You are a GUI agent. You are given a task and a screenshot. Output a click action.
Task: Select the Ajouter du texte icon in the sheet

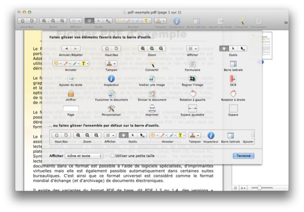[x=71, y=79]
